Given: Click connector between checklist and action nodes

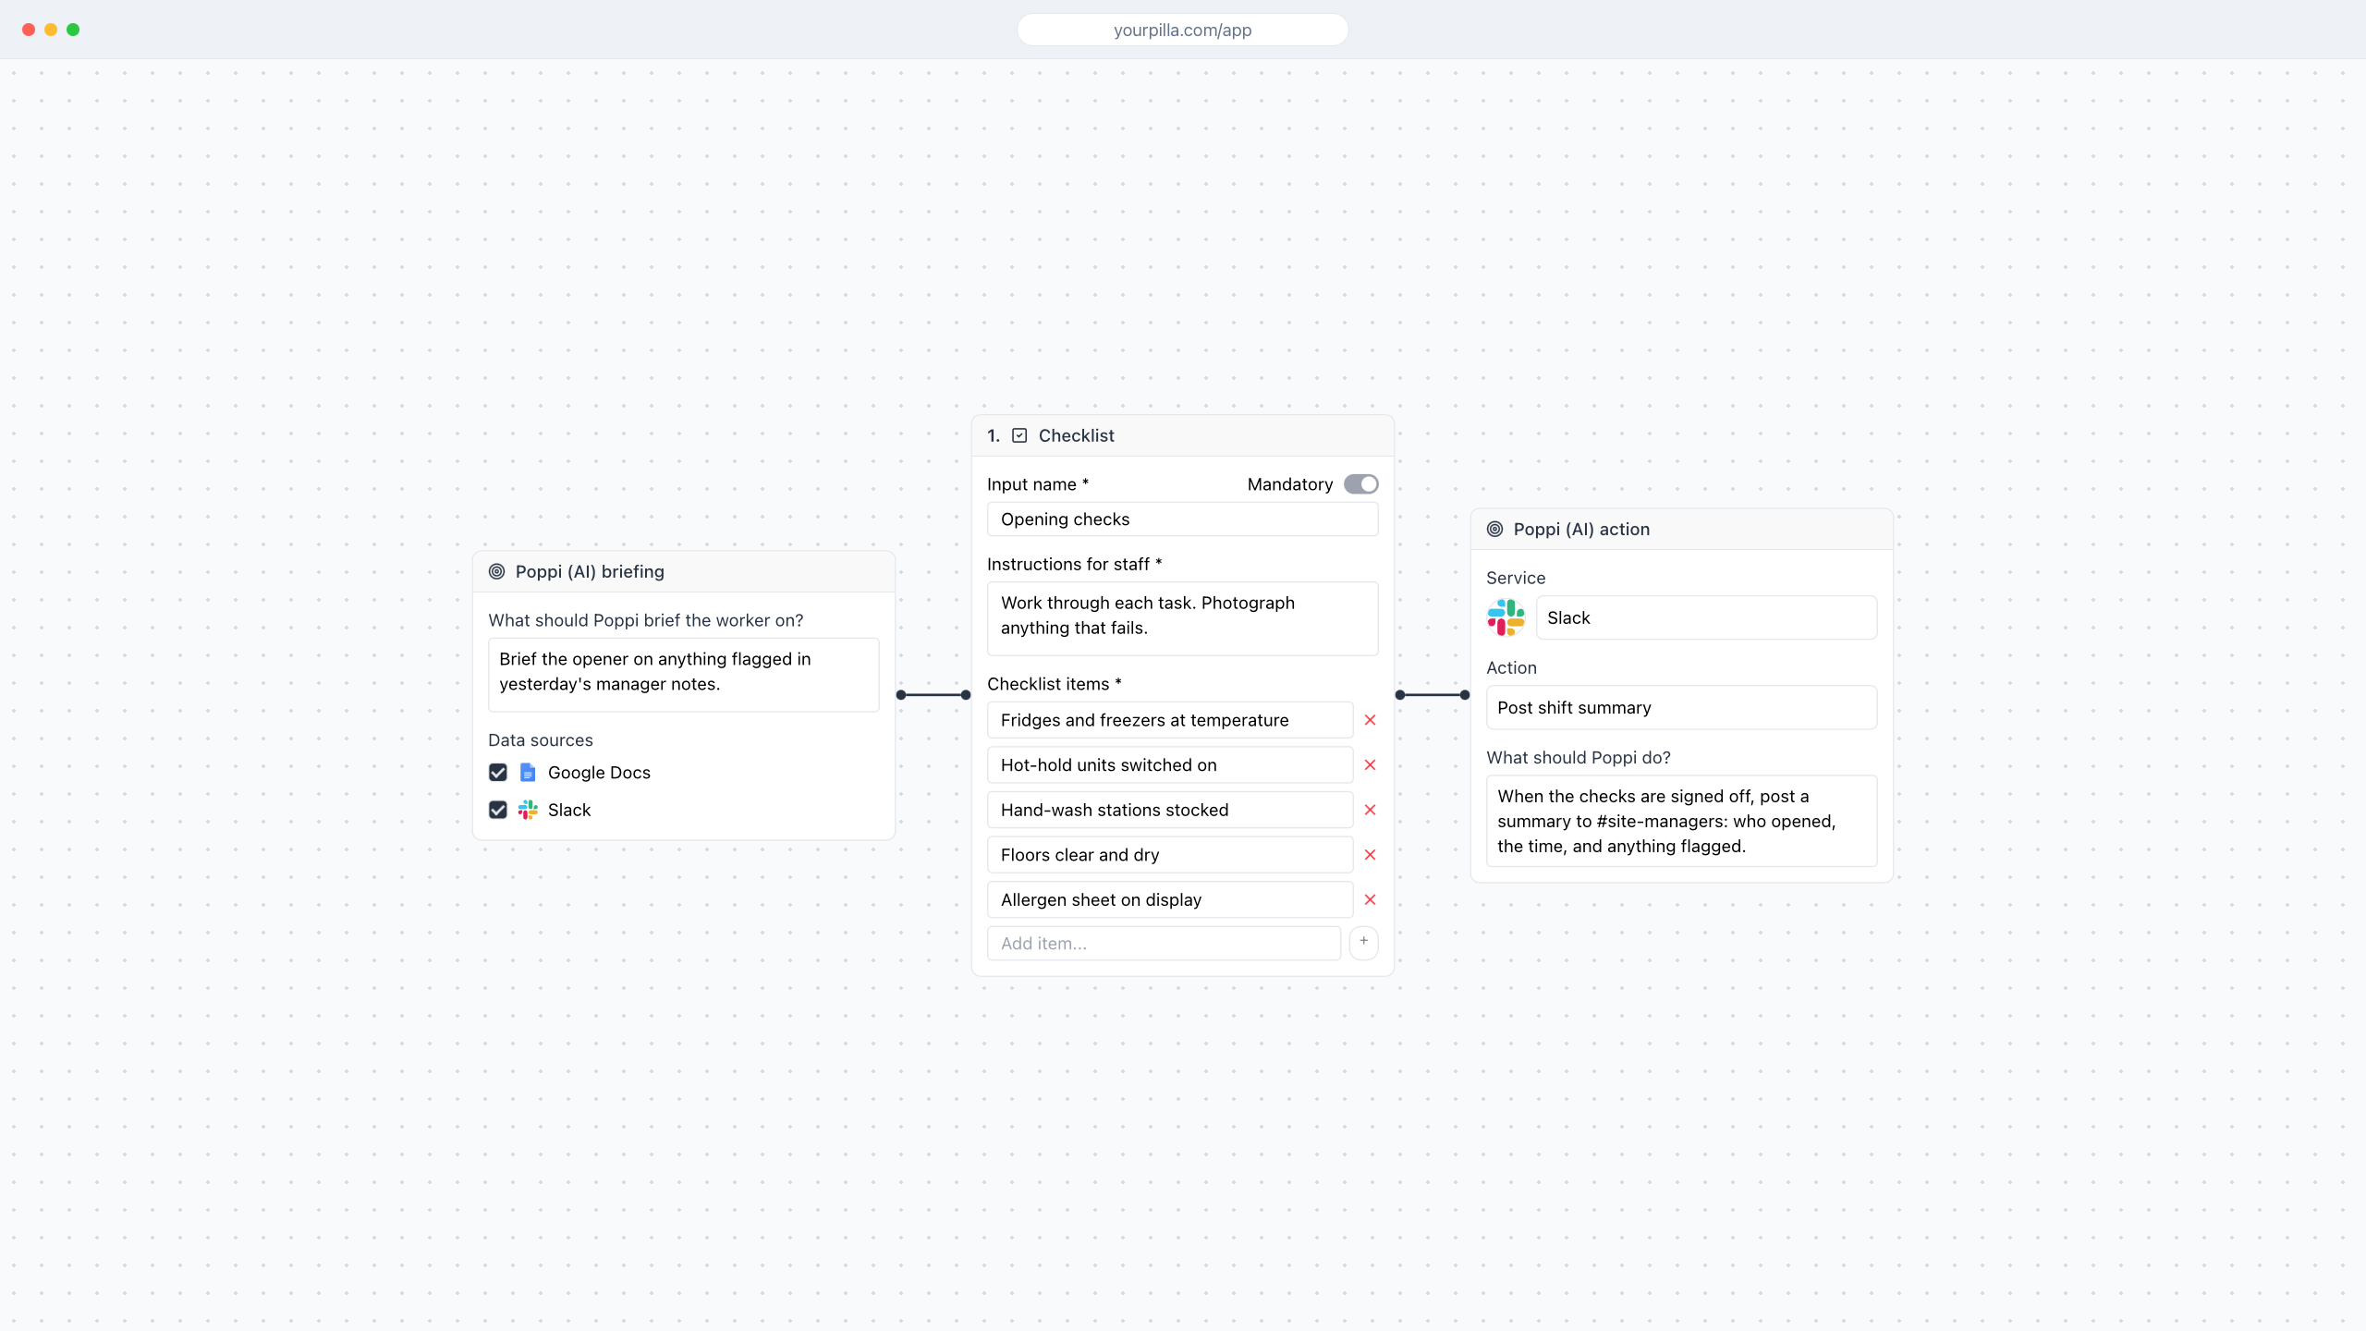Looking at the screenshot, I should point(1433,695).
